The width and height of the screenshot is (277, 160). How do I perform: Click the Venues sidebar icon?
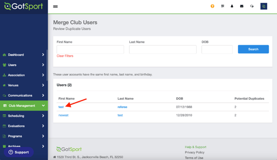(x=5, y=85)
